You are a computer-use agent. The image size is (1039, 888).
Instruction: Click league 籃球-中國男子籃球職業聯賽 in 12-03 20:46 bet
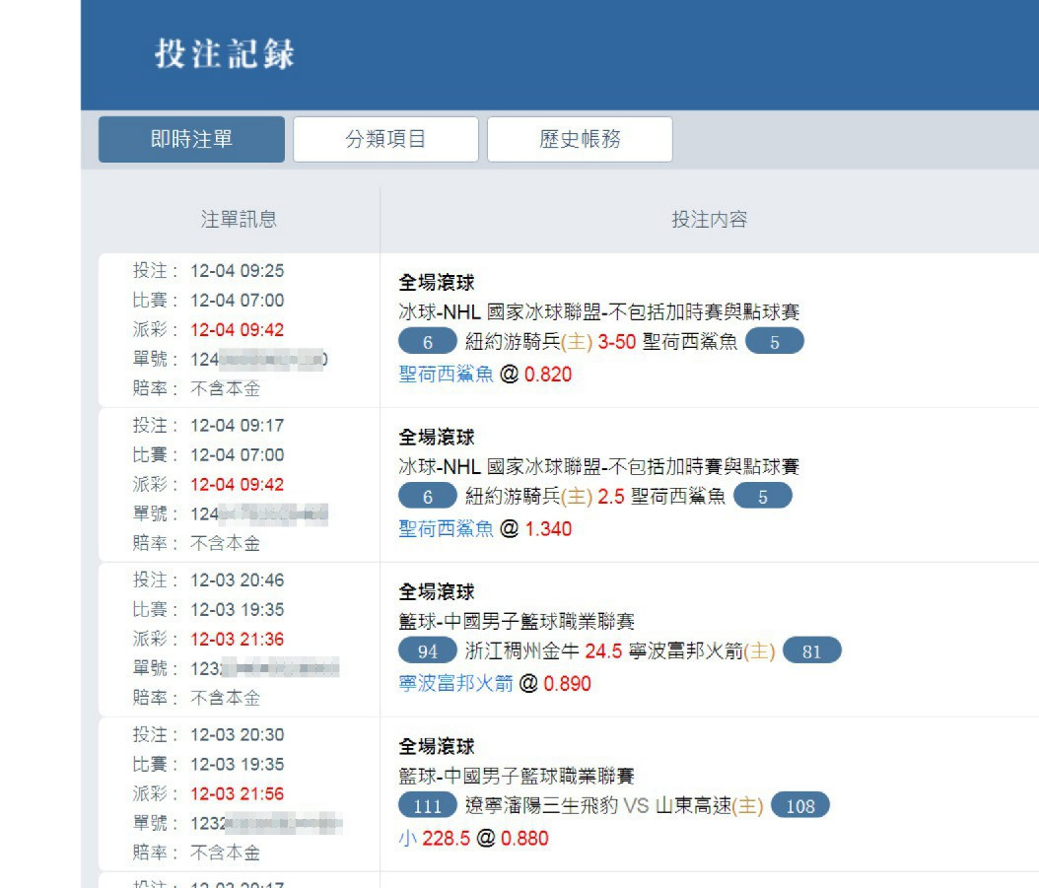point(517,621)
